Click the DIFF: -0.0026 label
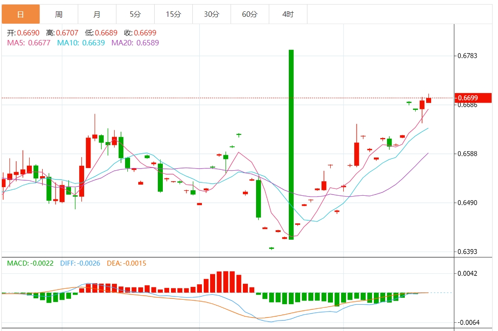This screenshot has height=331, width=498. (80, 263)
